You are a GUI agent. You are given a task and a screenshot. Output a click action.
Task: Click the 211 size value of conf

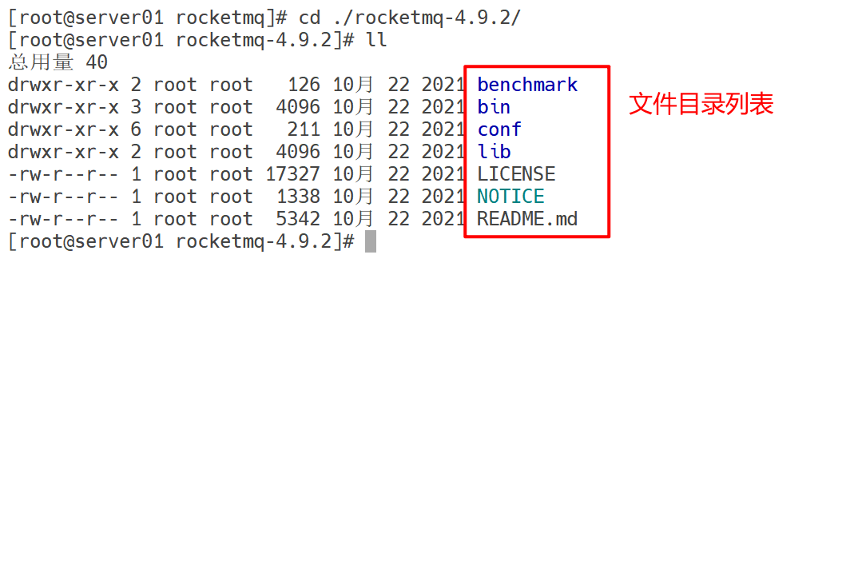click(x=304, y=129)
